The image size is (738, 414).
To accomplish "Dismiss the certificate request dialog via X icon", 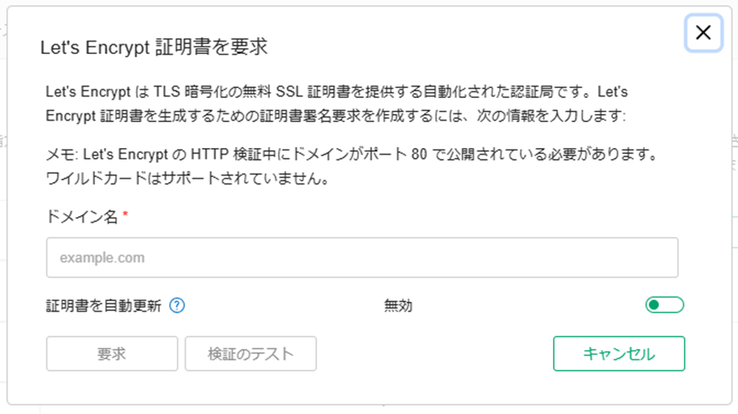I will 703,32.
